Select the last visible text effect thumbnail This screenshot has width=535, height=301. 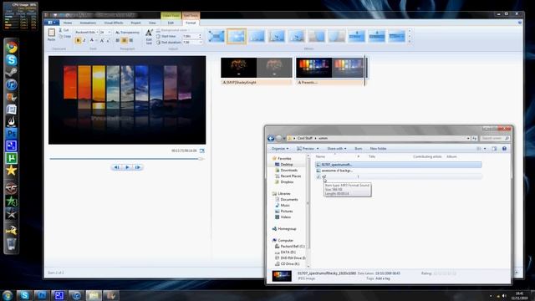click(x=397, y=36)
